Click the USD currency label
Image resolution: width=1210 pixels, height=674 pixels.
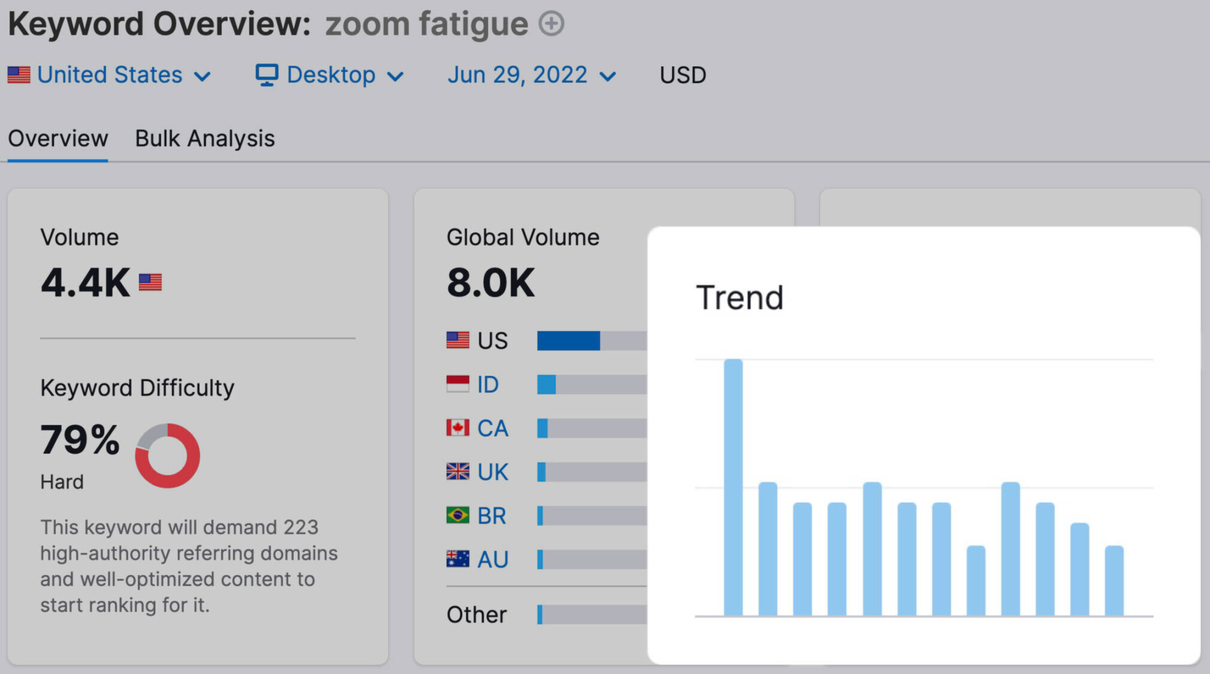pos(683,75)
